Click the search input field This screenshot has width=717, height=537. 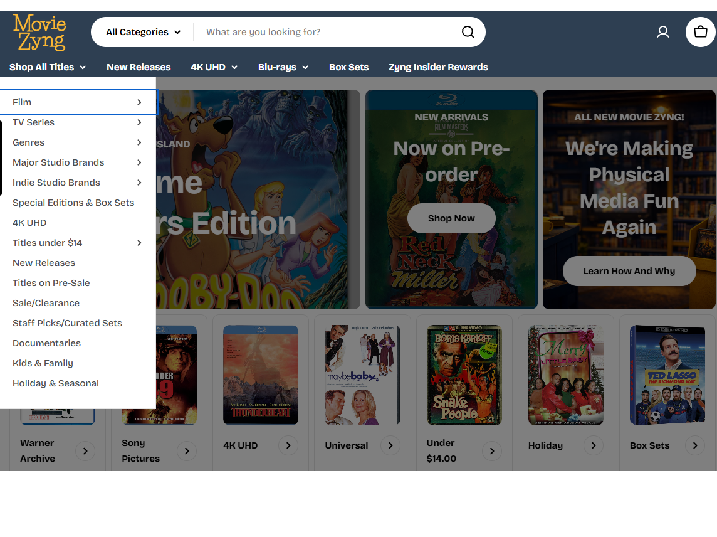tap(326, 32)
